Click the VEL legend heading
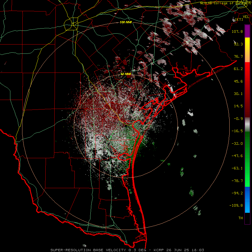Viewport: 252px width, 252px height. (246, 17)
